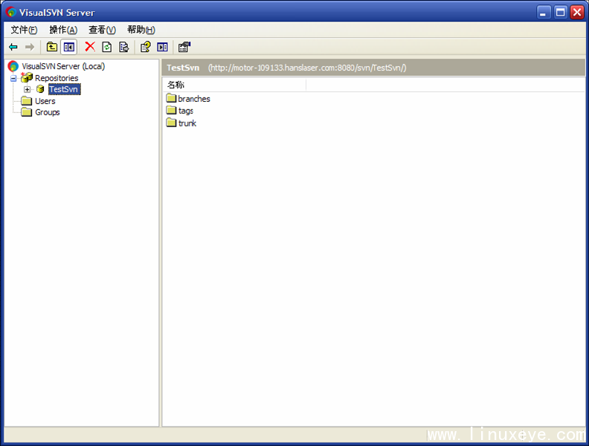Viewport: 589px width, 446px height.
Task: Click the Groups folder icon
Action: (26, 112)
